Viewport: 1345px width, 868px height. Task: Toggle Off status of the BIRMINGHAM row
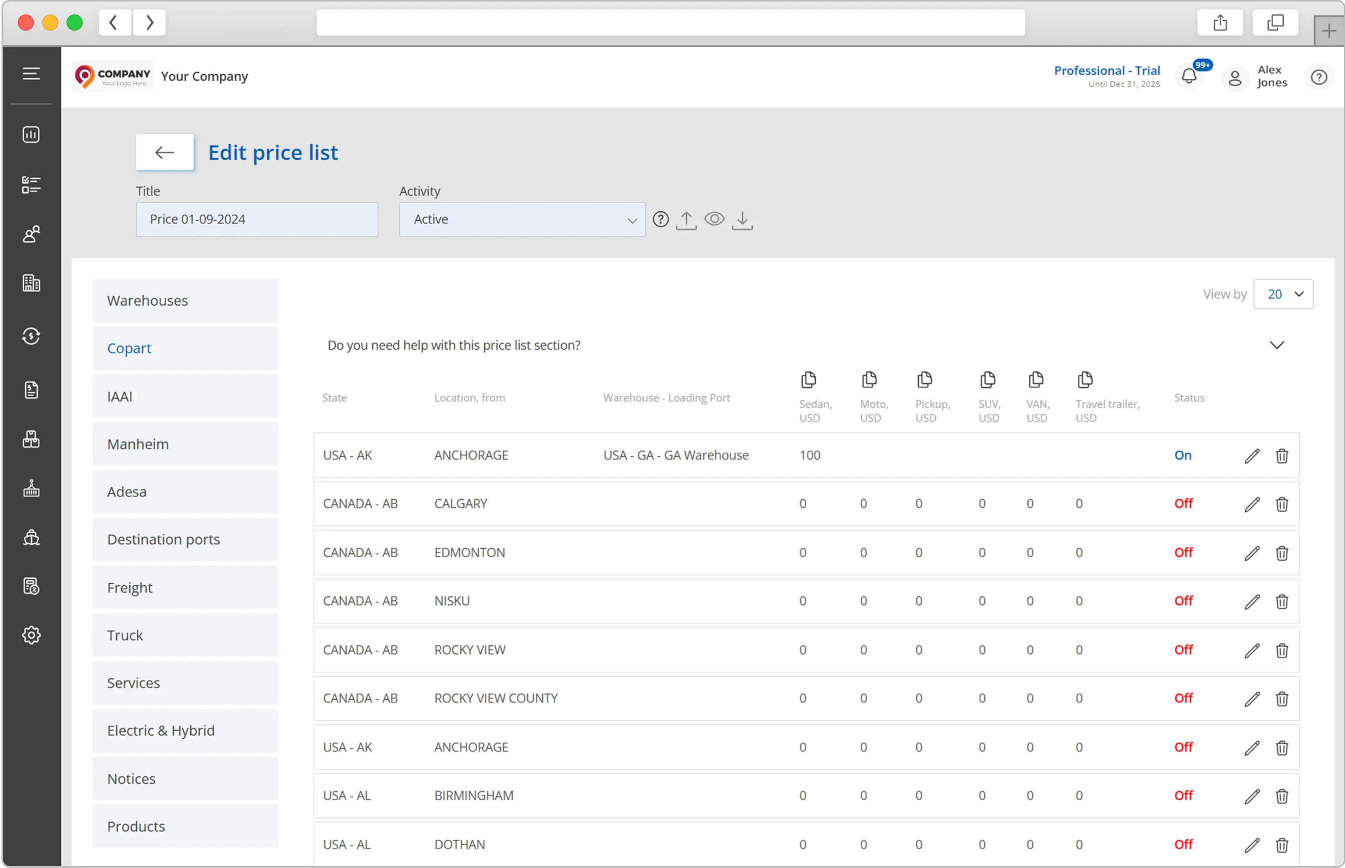pos(1183,795)
